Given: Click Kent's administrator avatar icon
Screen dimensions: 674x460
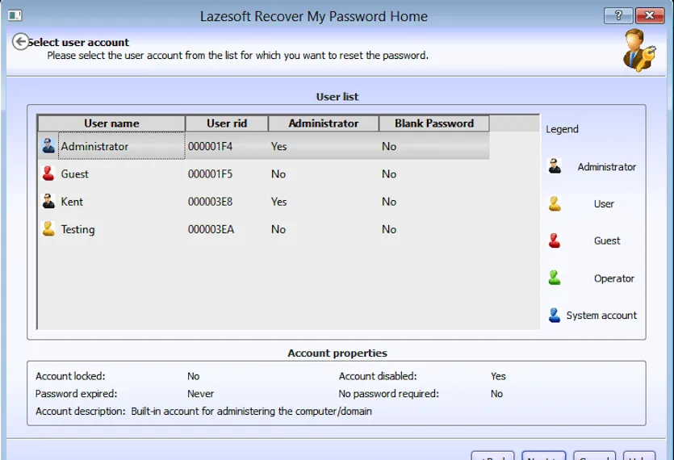Looking at the screenshot, I should tap(48, 201).
